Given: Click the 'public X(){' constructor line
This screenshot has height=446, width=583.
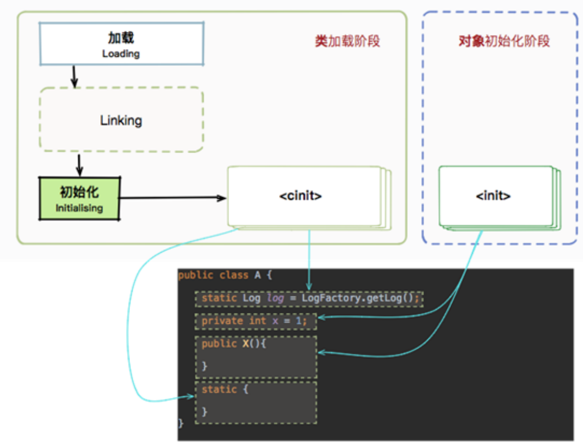Looking at the screenshot, I should (233, 344).
